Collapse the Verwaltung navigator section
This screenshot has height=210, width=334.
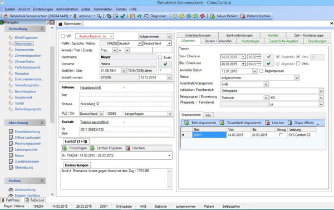[x=42, y=28]
